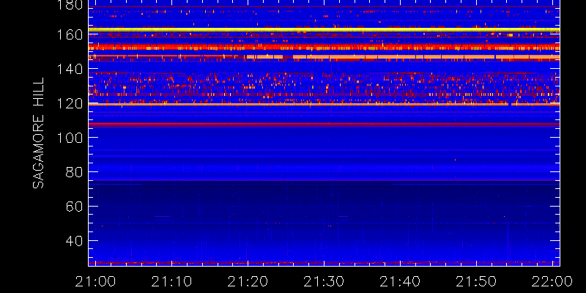Viewport: 586px width, 293px height.
Task: Click the 22:00 time axis label
Action: (x=553, y=281)
